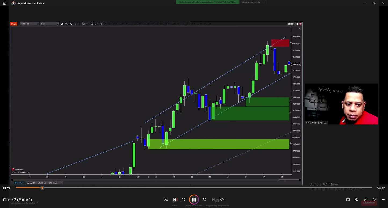Pause the video playback
The image size is (388, 208).
(194, 199)
